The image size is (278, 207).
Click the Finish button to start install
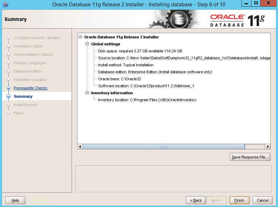(239, 200)
